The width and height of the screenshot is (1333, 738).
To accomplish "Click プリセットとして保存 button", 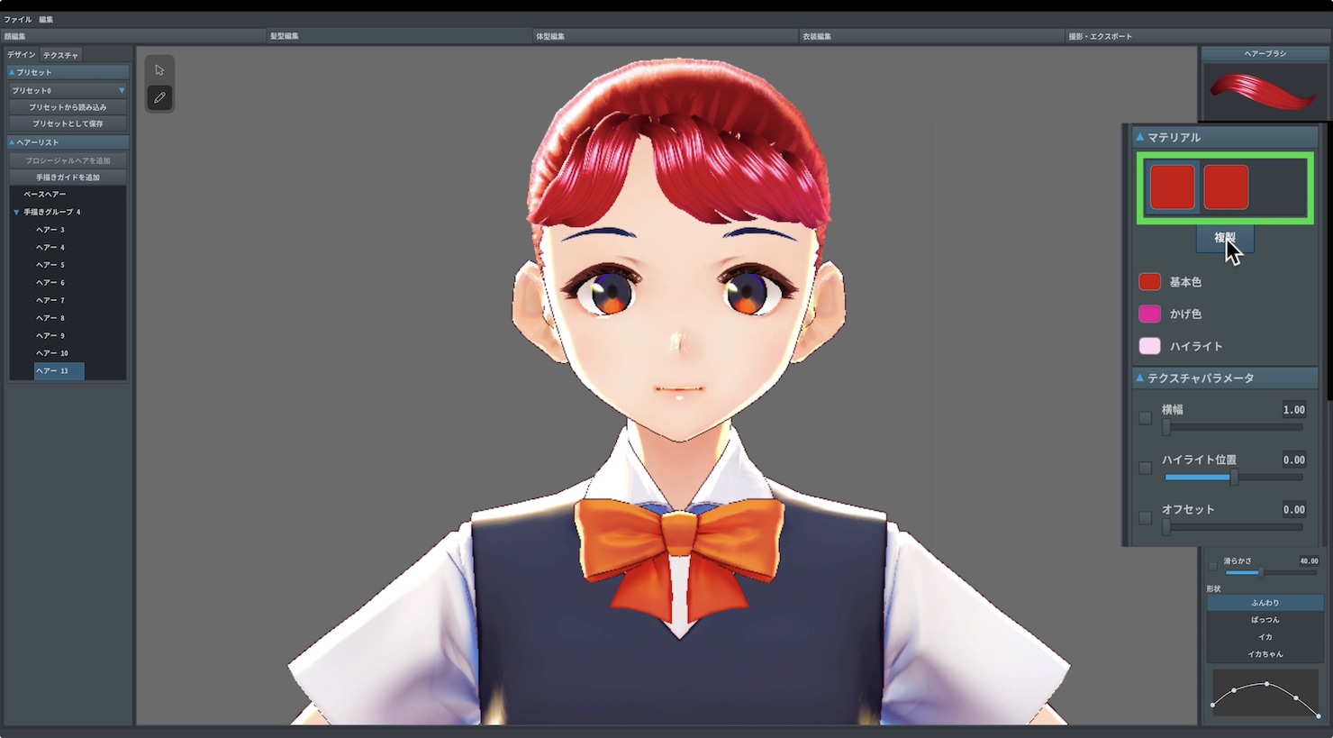I will [68, 123].
